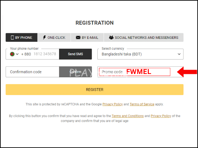198x148 pixels.
Task: Open the Select currency dropdown
Action: click(140, 54)
